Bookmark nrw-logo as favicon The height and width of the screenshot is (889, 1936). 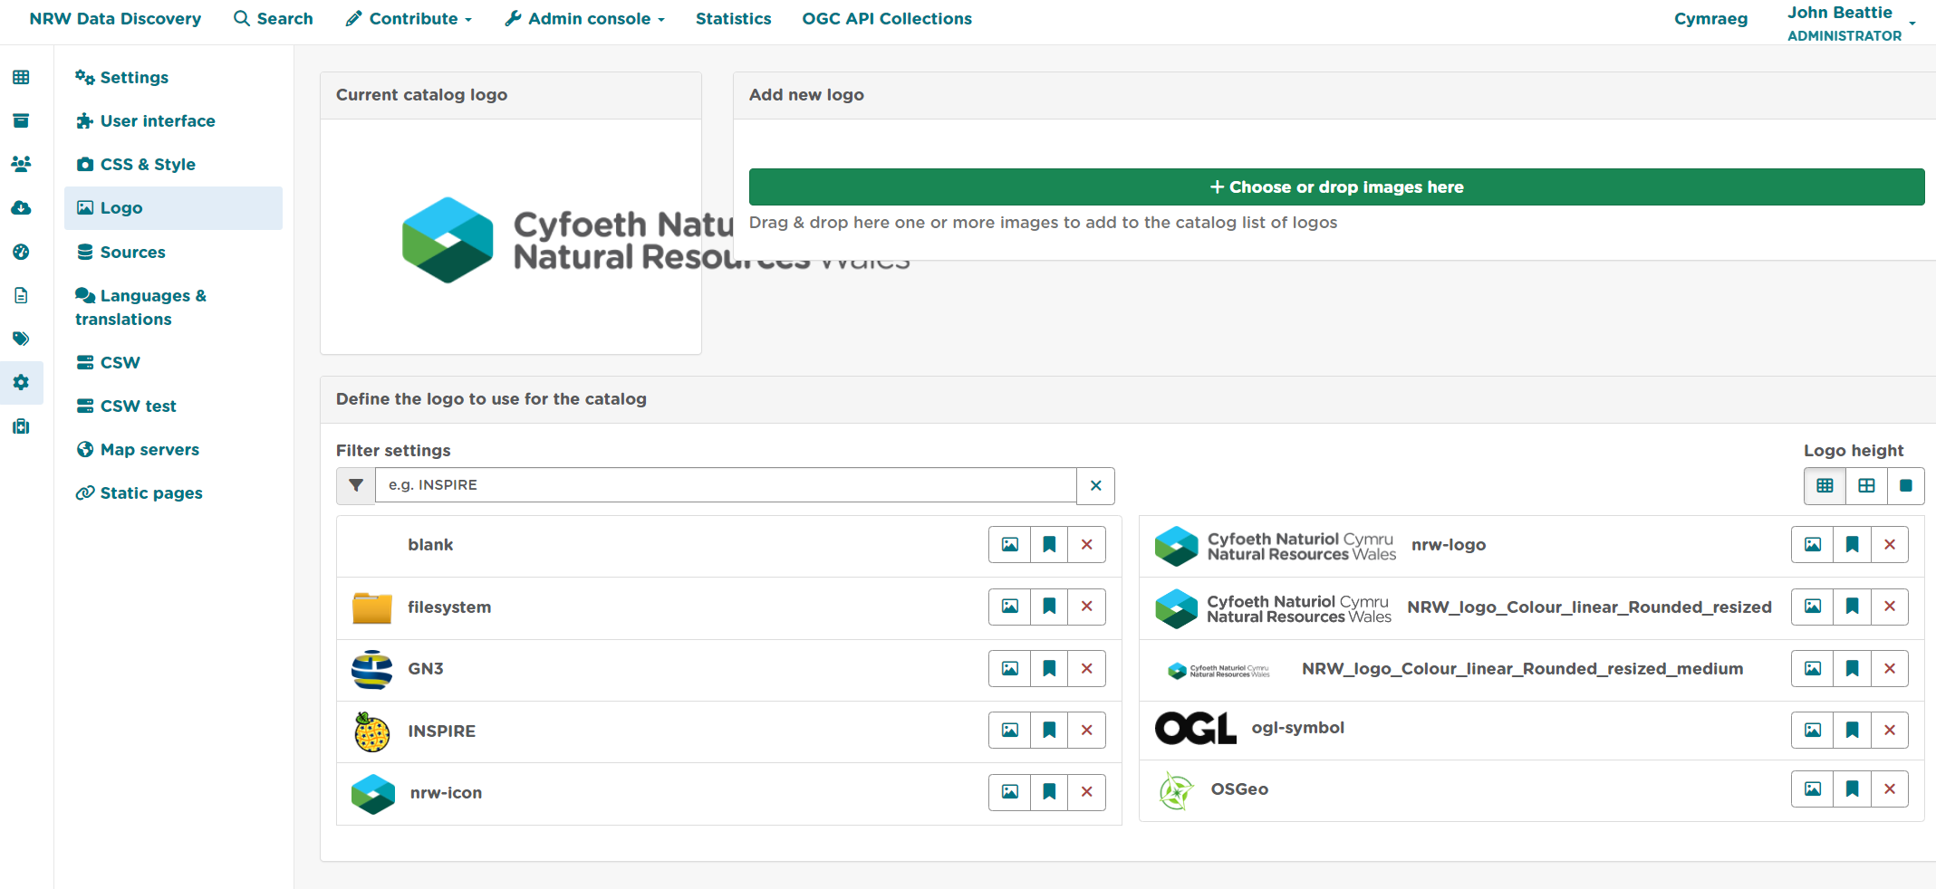[x=1853, y=544]
